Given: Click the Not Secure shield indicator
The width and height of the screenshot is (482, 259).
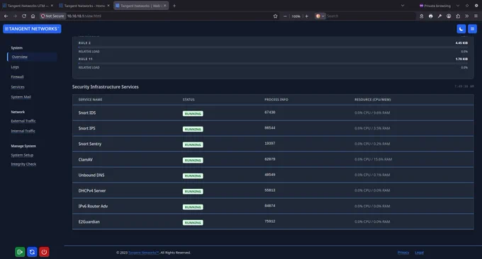Looking at the screenshot, I should click(52, 16).
